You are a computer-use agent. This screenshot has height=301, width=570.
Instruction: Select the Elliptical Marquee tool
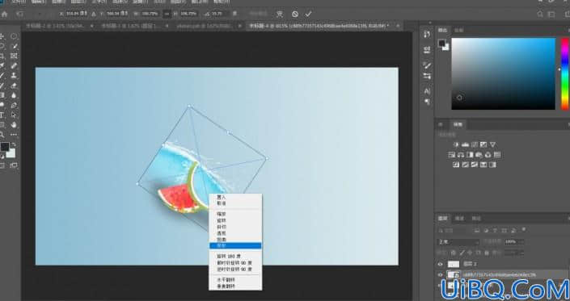click(x=14, y=36)
